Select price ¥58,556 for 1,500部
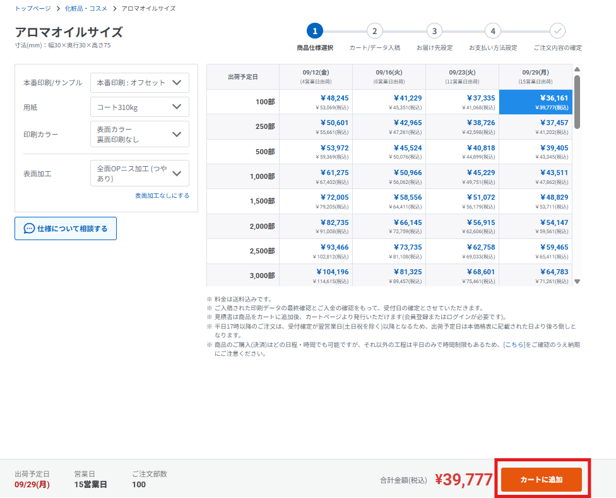This screenshot has height=498, width=616. (x=389, y=202)
